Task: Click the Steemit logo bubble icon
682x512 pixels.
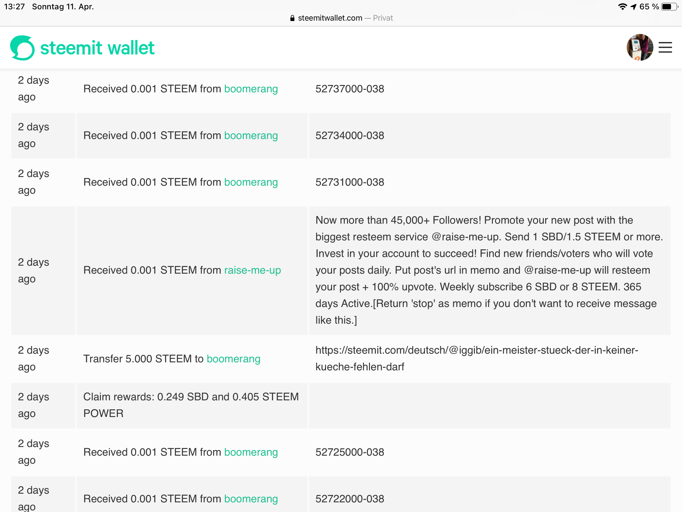Action: (x=22, y=48)
